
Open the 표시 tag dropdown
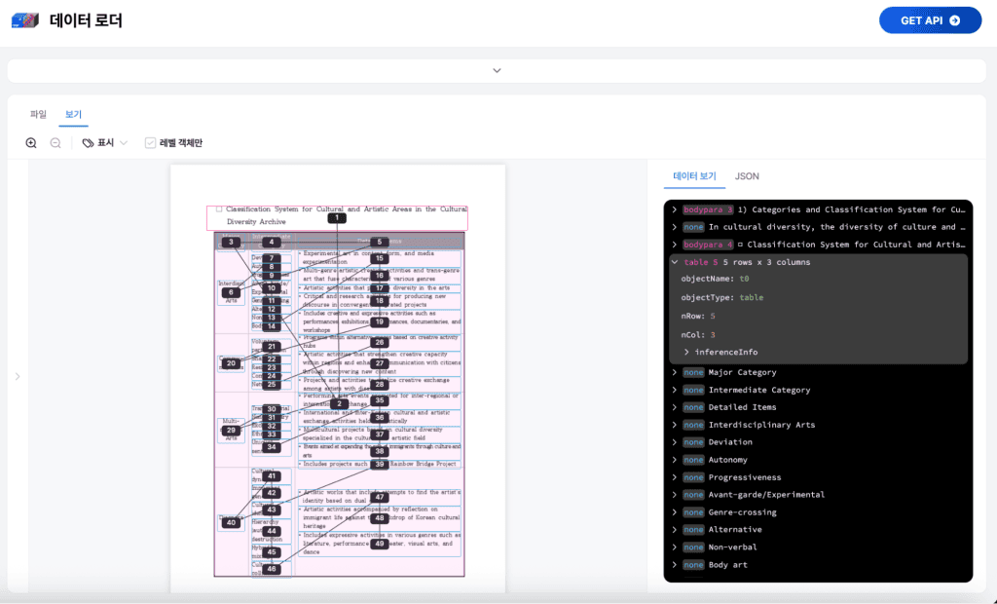coord(105,143)
